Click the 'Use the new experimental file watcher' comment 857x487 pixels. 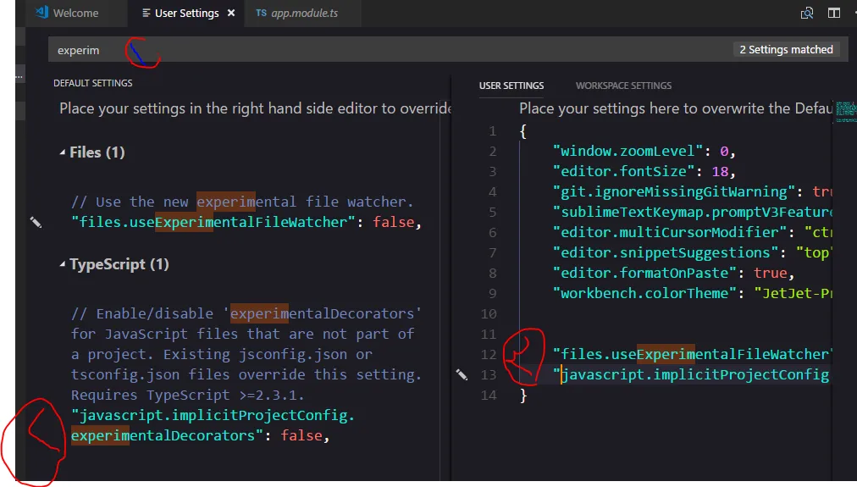coord(242,202)
